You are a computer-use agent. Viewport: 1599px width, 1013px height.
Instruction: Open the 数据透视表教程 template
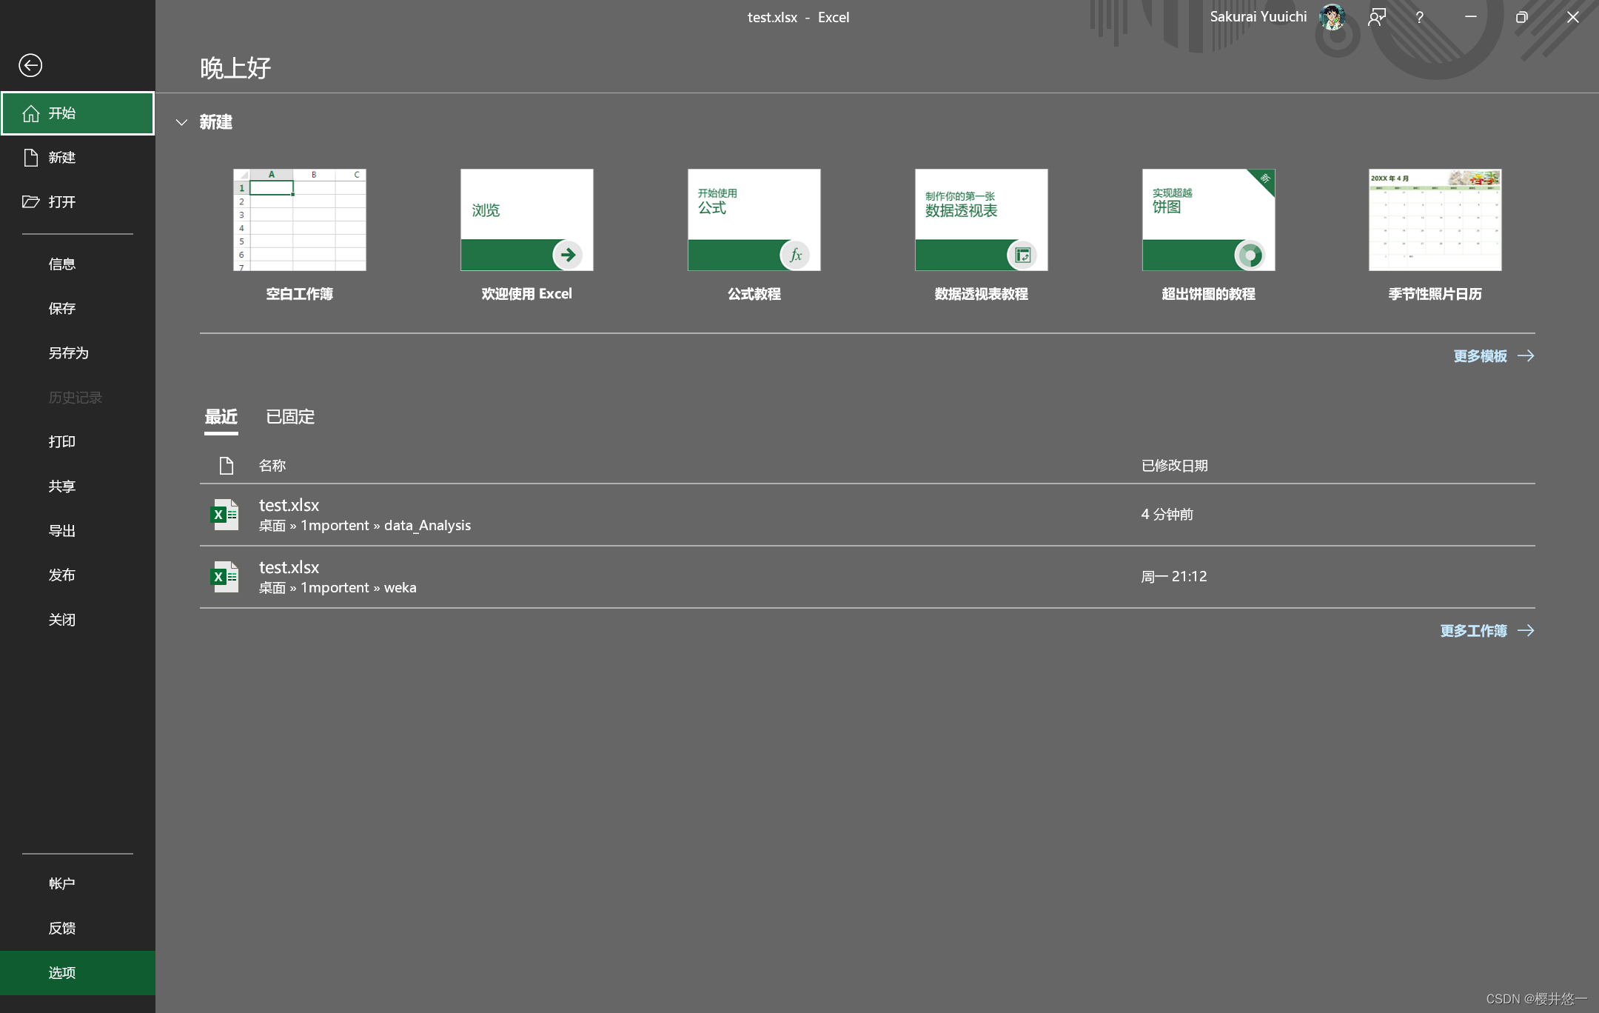click(x=981, y=220)
